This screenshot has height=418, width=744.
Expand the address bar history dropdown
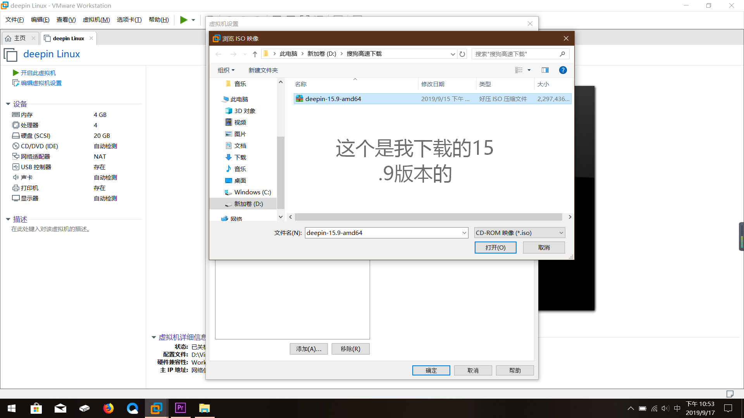[x=453, y=54]
